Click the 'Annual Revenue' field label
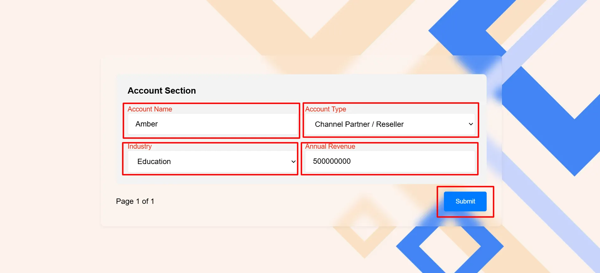600x273 pixels. [x=330, y=146]
